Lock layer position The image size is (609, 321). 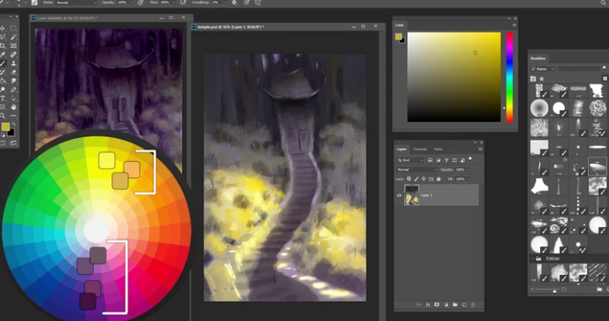tap(424, 179)
